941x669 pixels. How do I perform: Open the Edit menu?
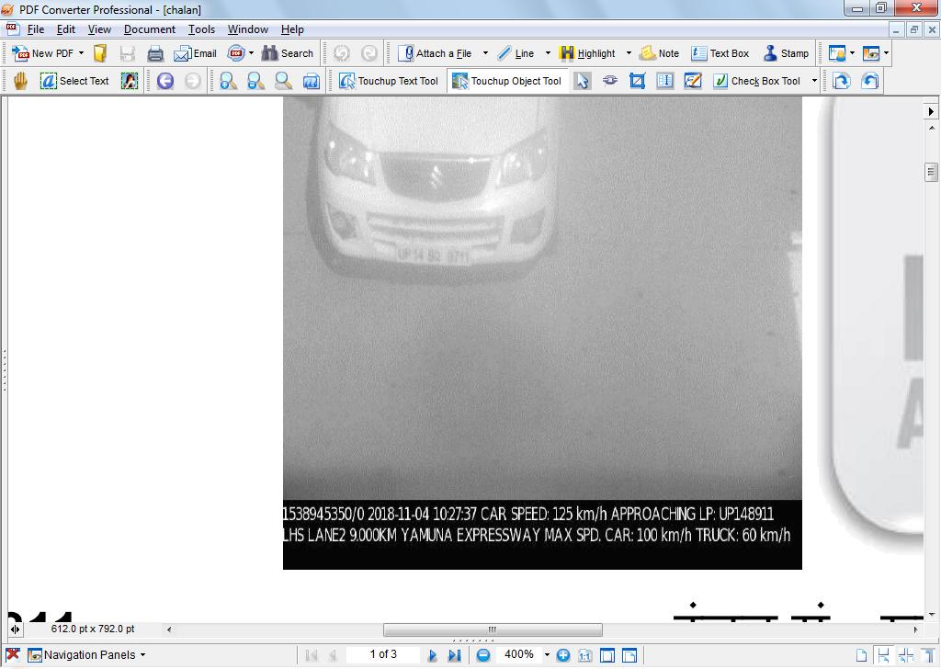pyautogui.click(x=66, y=29)
